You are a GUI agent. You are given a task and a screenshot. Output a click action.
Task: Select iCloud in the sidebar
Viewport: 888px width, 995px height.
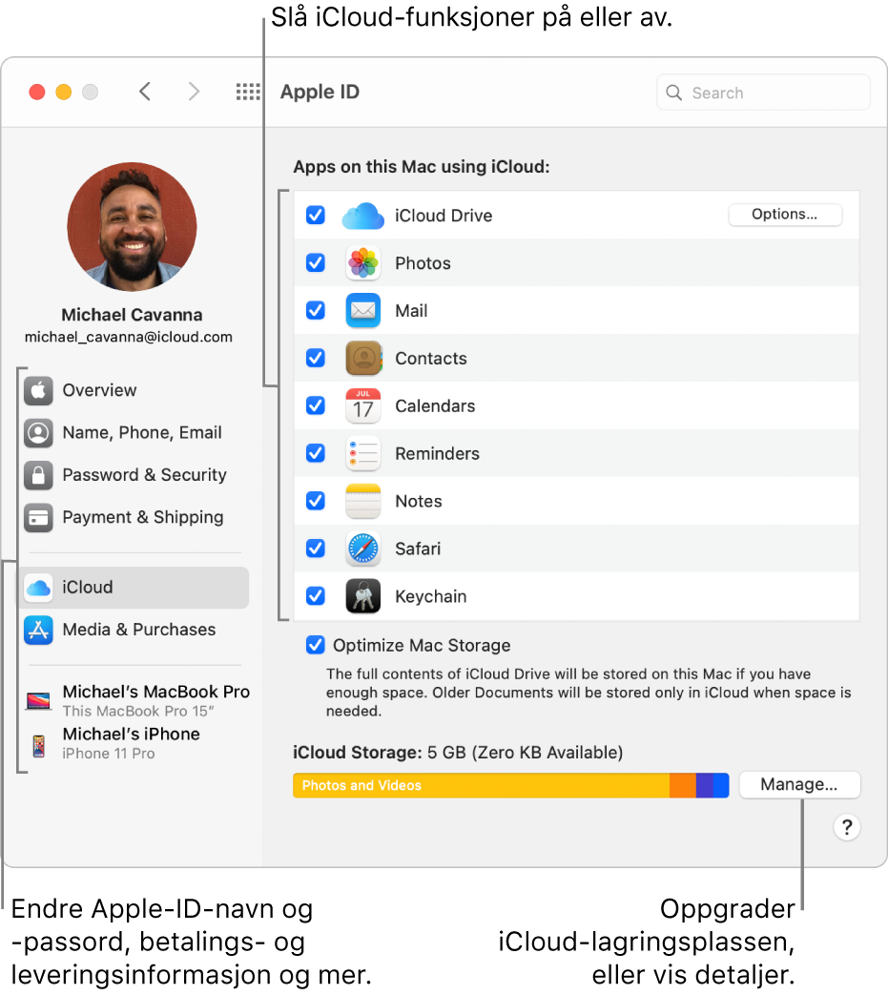134,588
